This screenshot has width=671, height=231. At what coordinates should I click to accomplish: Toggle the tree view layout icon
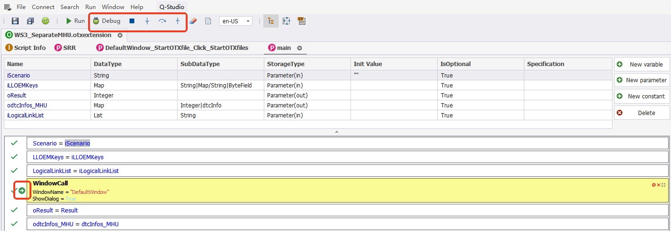pos(271,21)
